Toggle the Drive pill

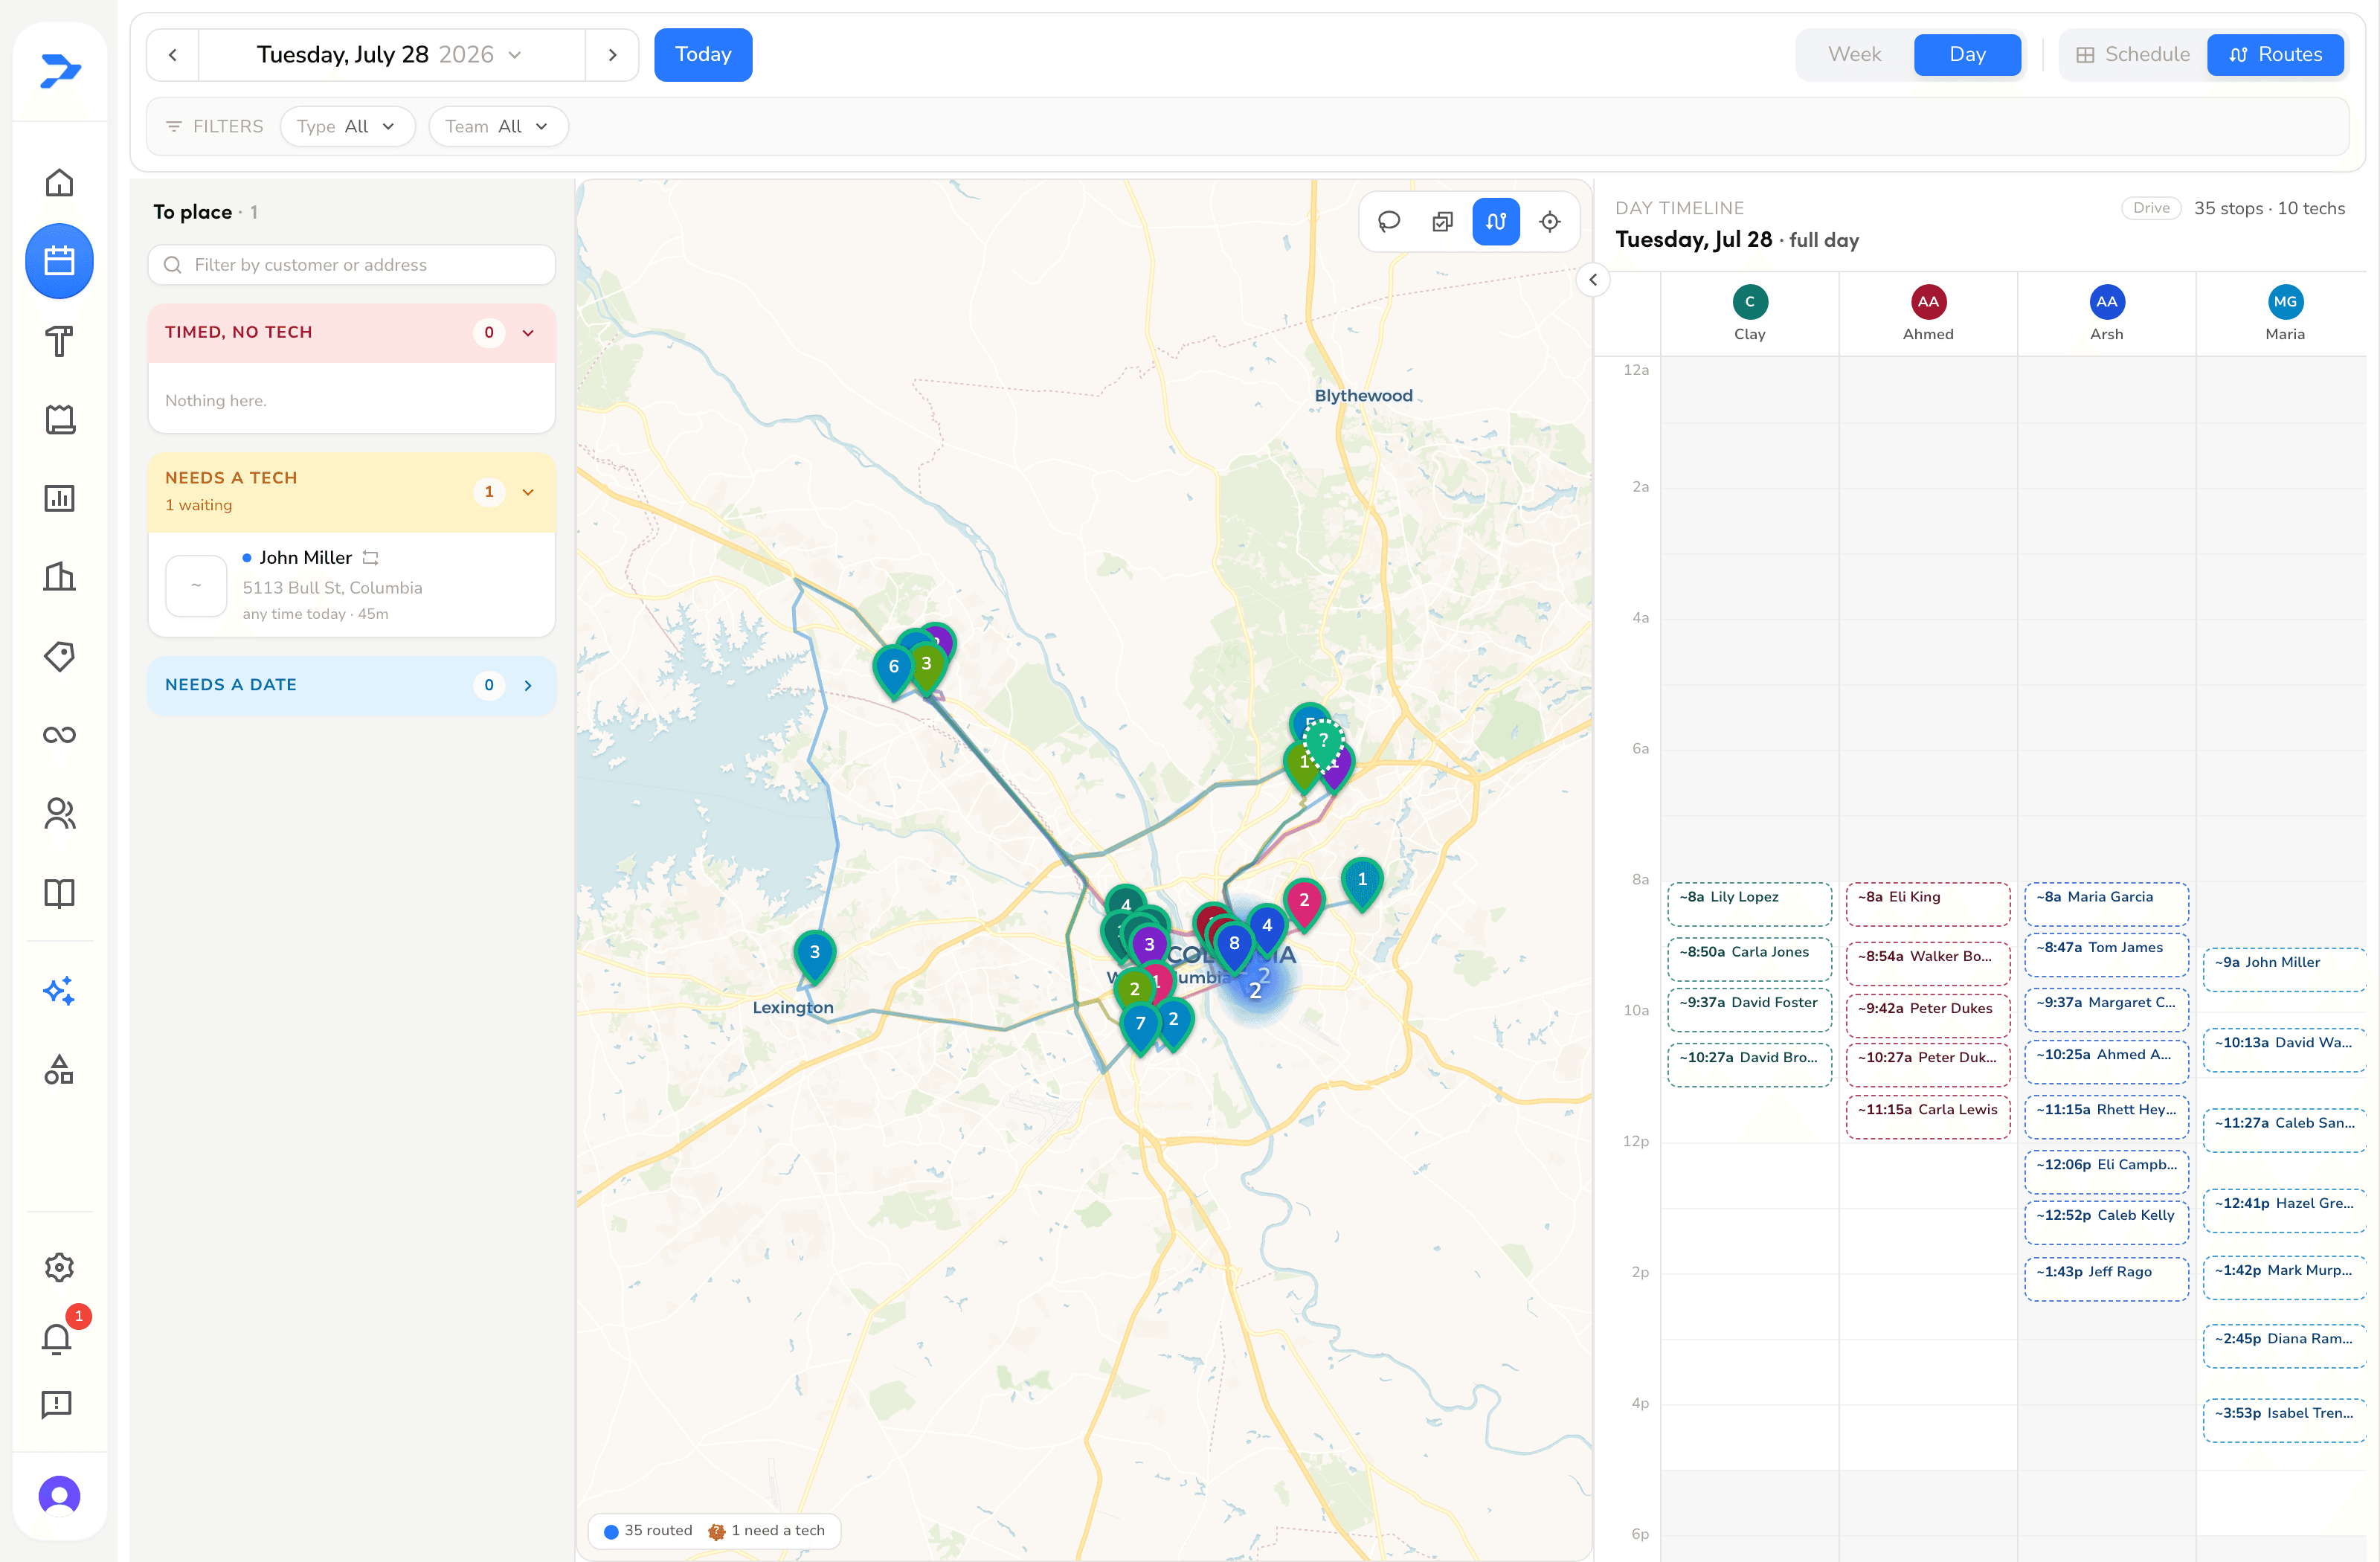[x=2150, y=208]
